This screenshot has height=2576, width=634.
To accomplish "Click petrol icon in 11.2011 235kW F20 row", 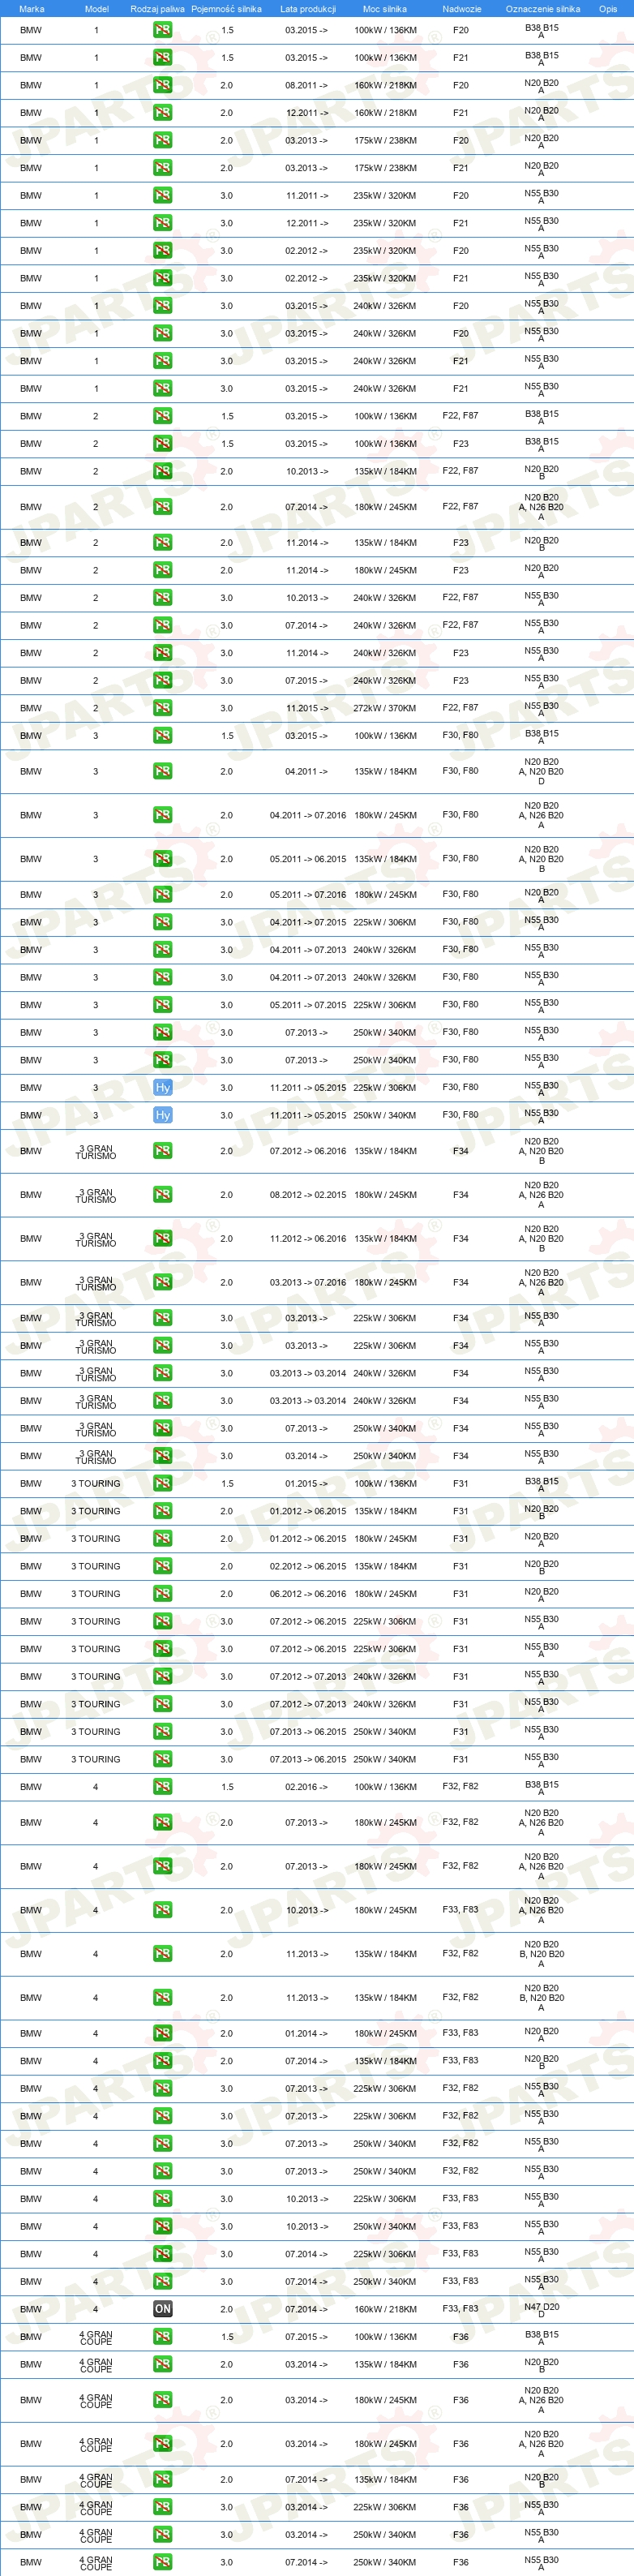I will click(x=162, y=195).
